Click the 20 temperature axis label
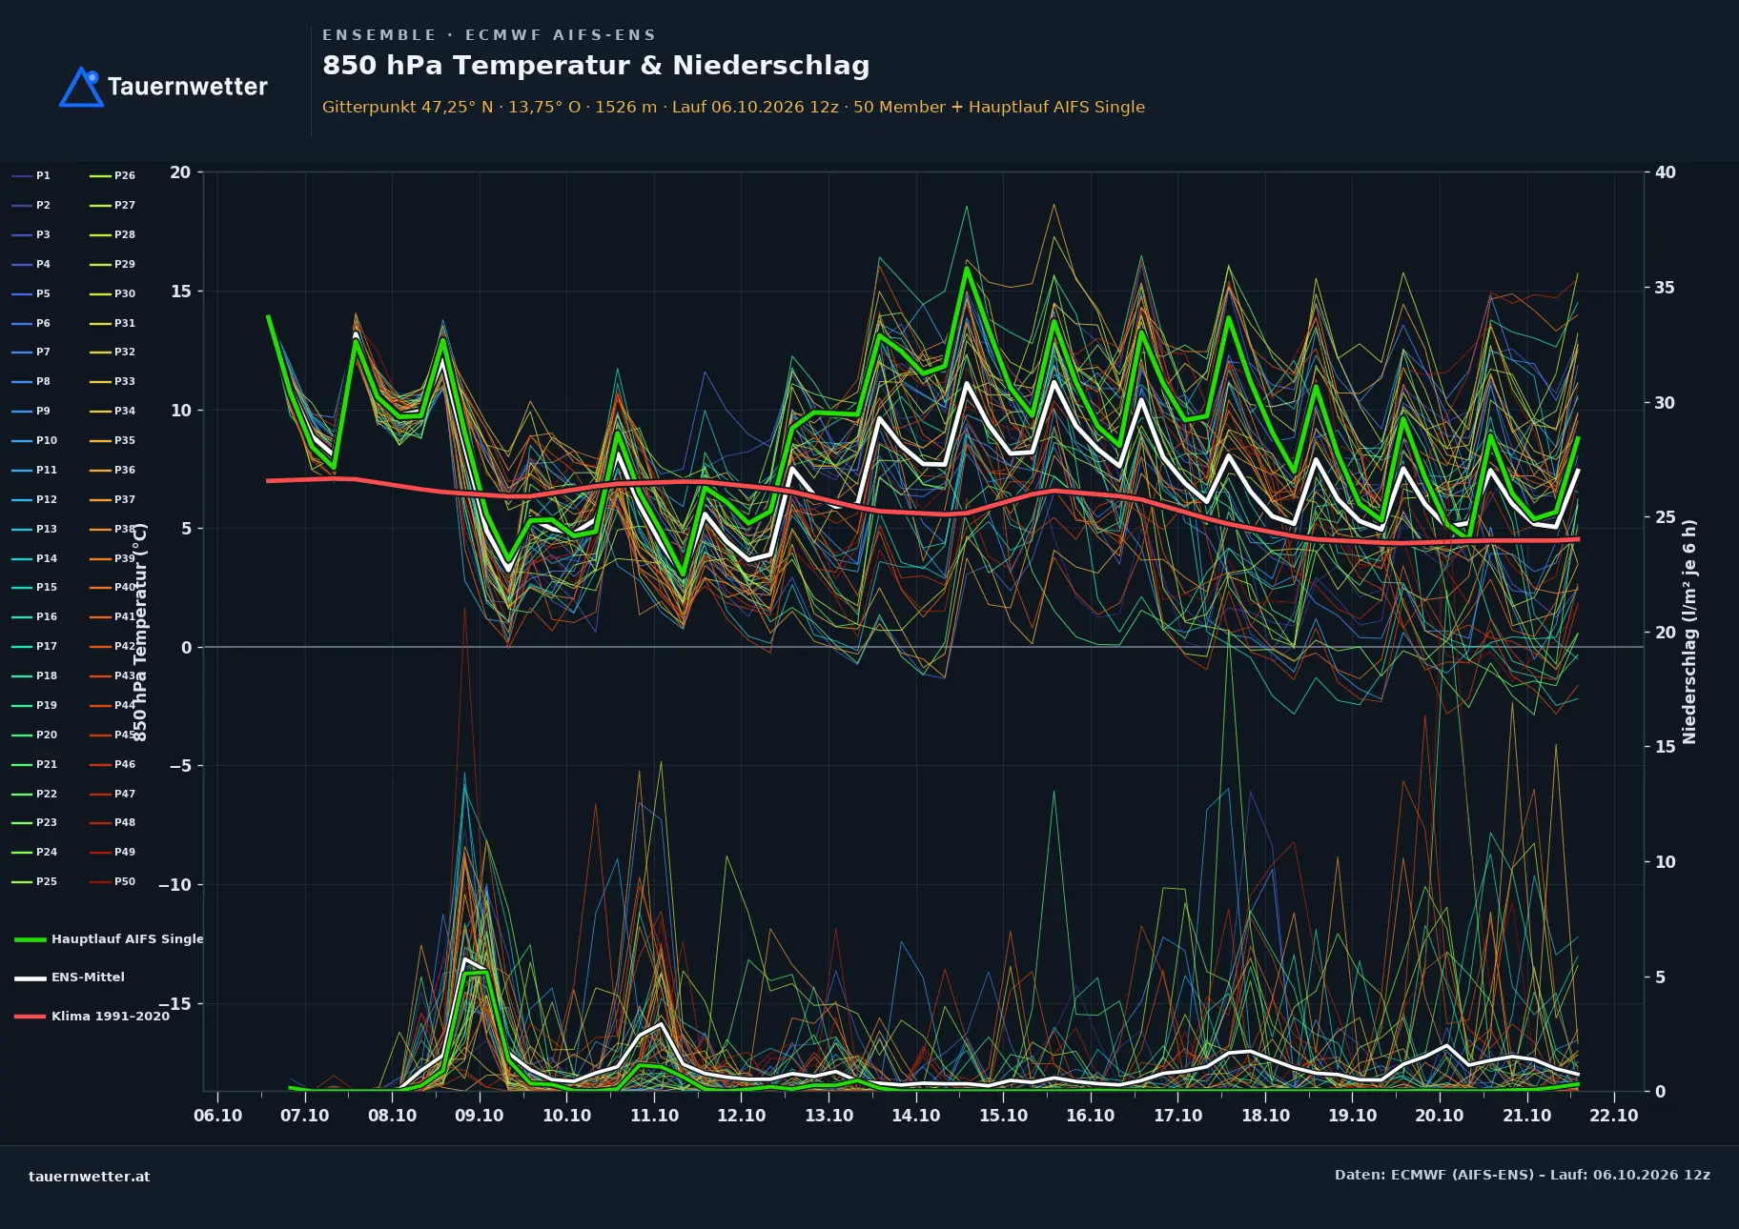 (x=180, y=172)
